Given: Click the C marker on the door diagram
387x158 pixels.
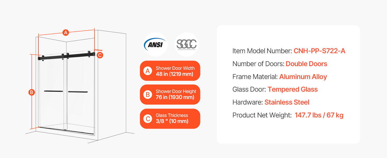Looking at the screenshot, I should [x=100, y=55].
